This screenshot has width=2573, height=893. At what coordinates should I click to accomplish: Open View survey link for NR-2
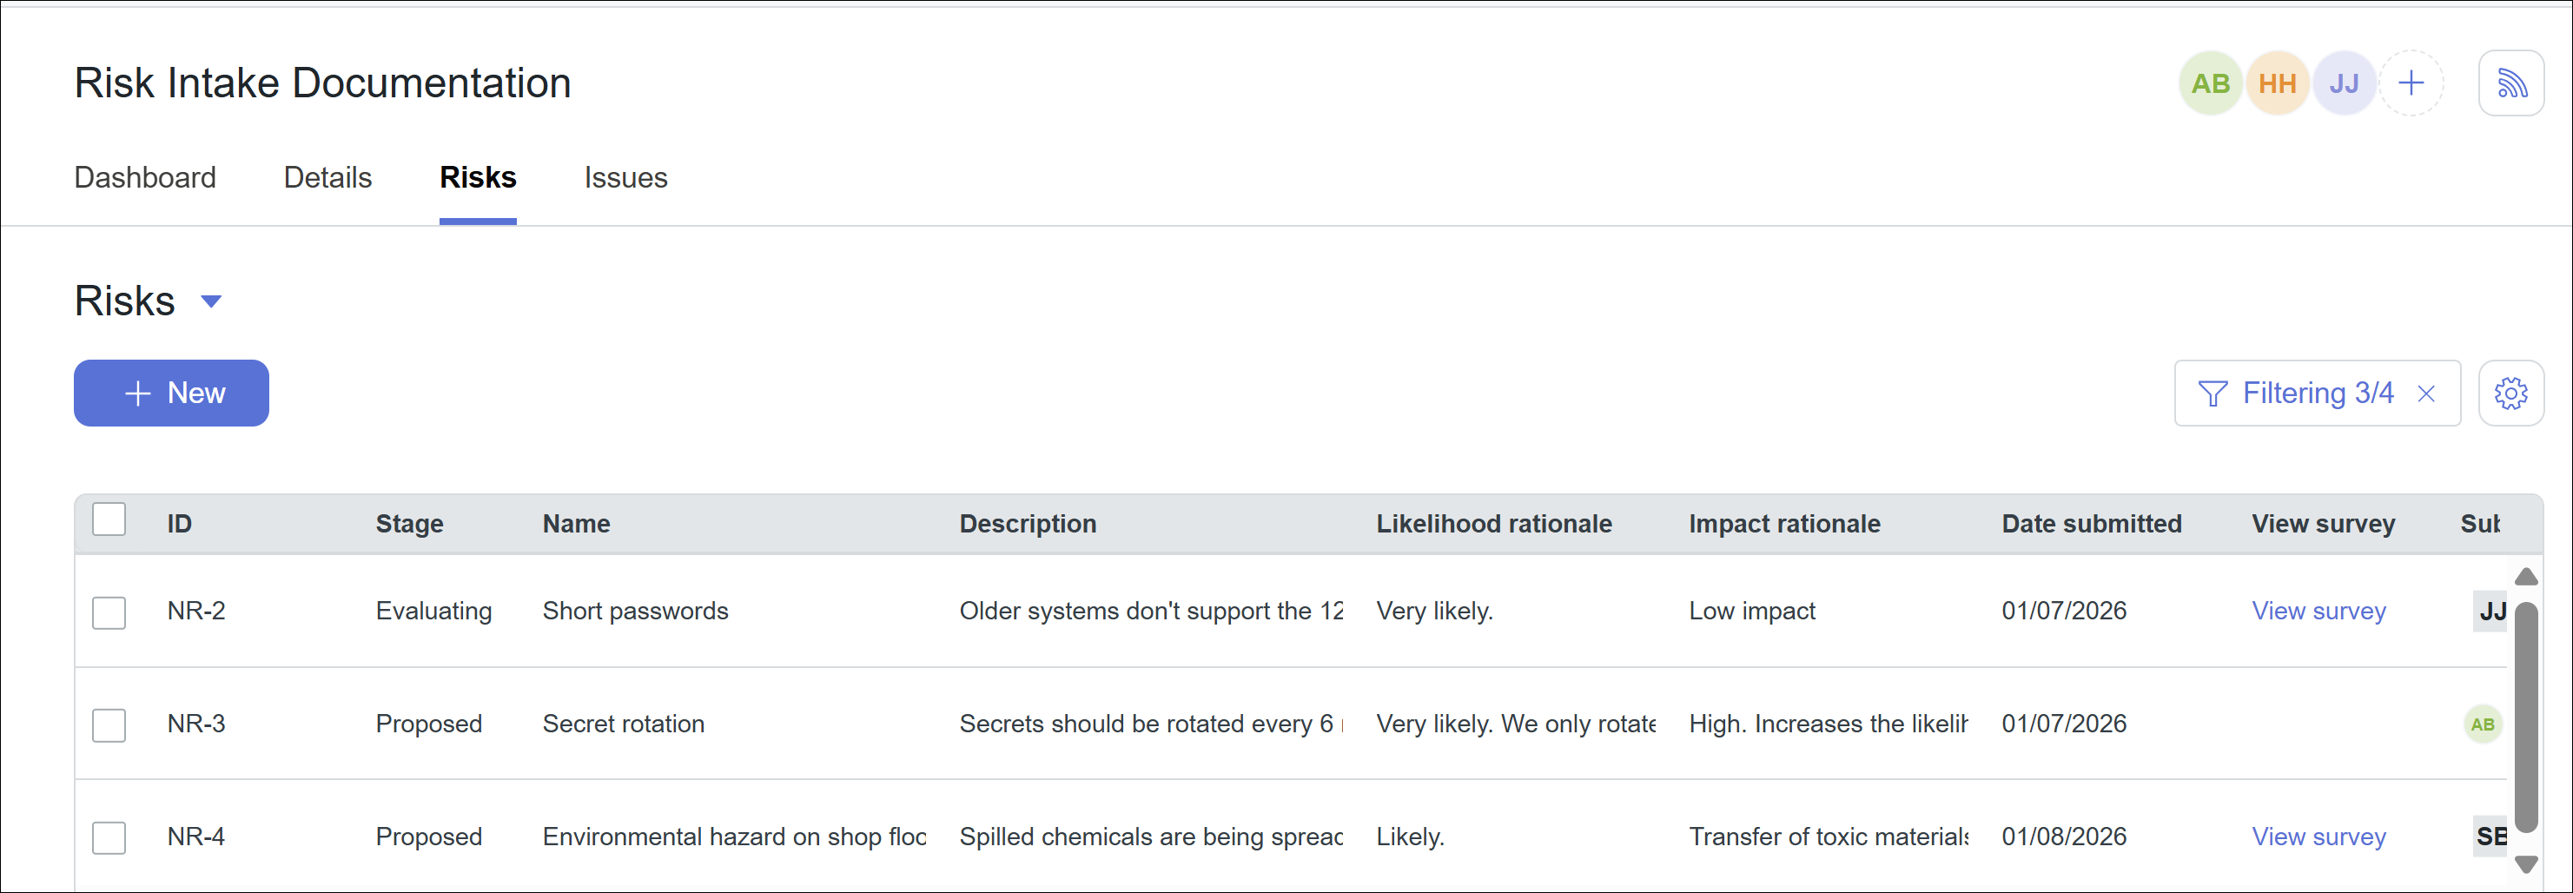pos(2318,612)
